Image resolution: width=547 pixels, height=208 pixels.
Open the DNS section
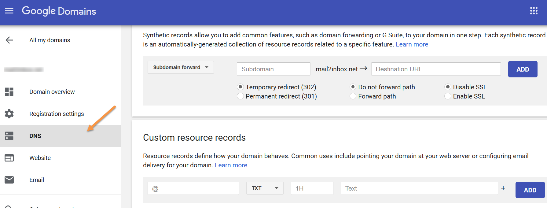pyautogui.click(x=60, y=136)
